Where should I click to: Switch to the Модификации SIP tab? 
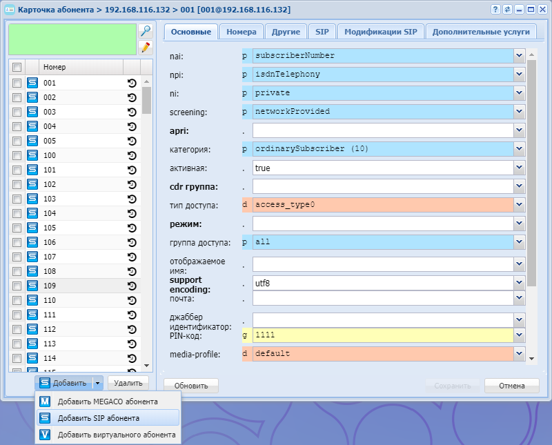point(380,32)
